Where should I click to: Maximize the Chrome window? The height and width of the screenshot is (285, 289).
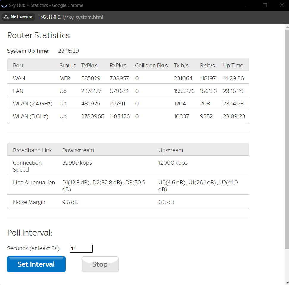(265, 5)
